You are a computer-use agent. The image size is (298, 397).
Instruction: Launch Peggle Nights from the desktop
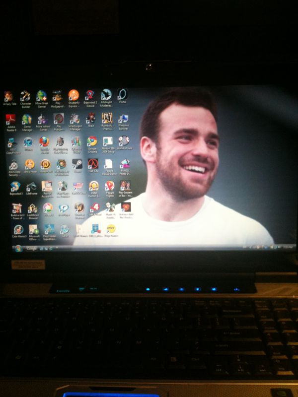tap(109, 186)
